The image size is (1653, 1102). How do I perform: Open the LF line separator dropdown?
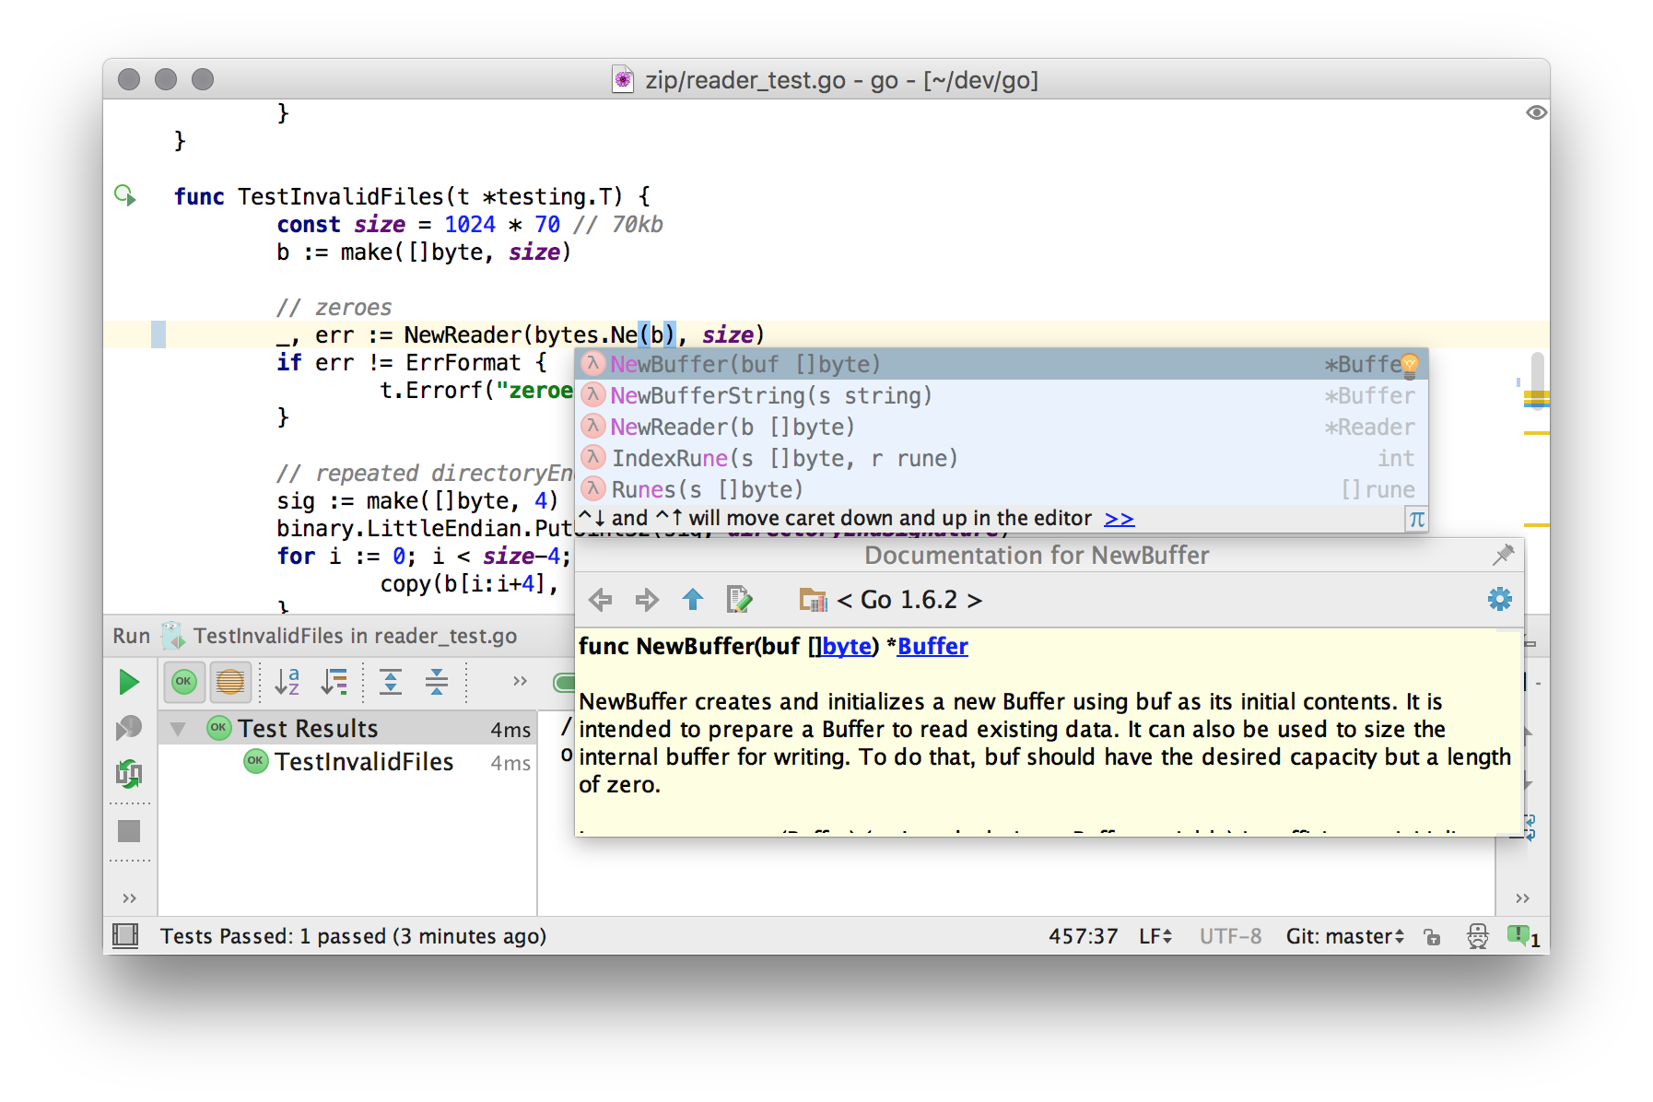pos(1155,937)
